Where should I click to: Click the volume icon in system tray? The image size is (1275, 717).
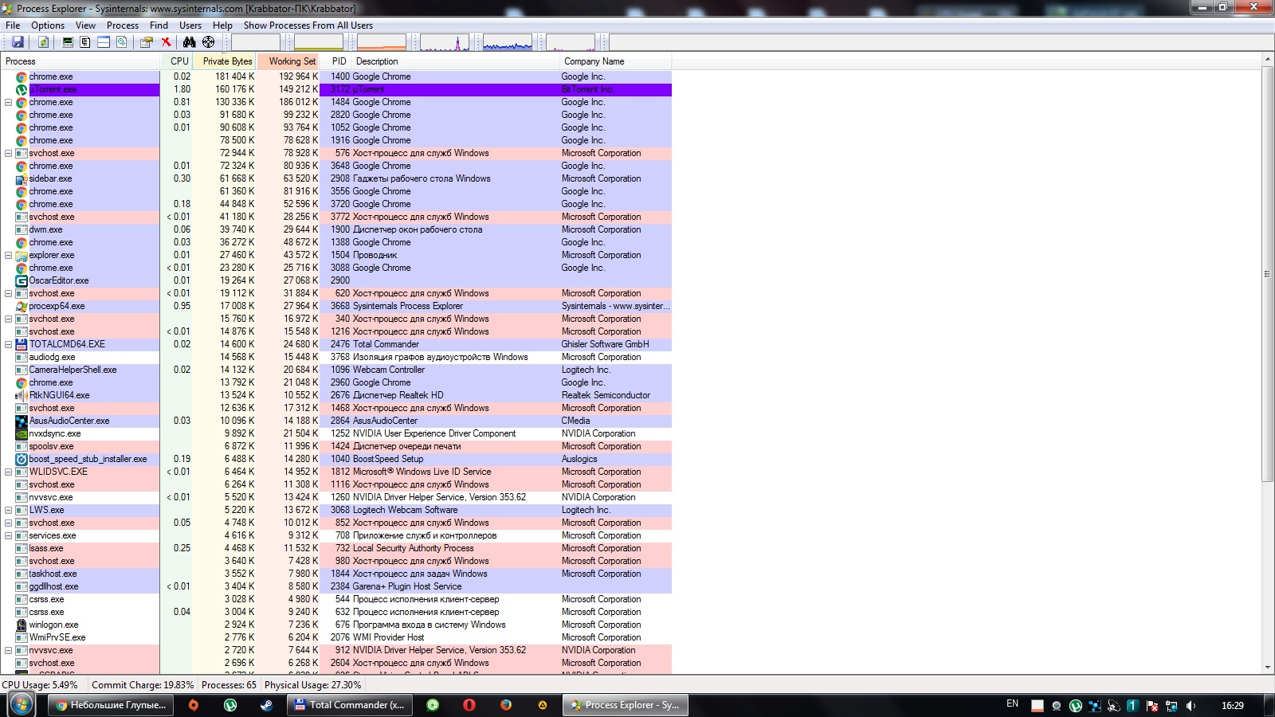tap(1191, 706)
